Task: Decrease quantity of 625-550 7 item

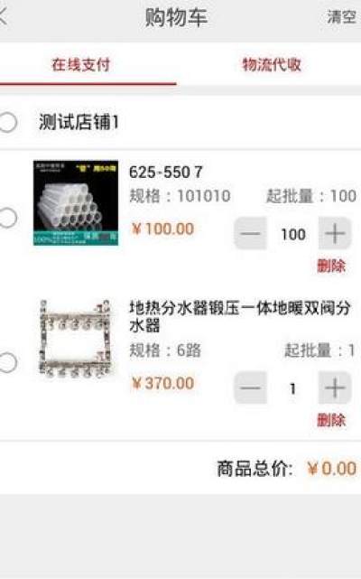Action: coord(251,233)
